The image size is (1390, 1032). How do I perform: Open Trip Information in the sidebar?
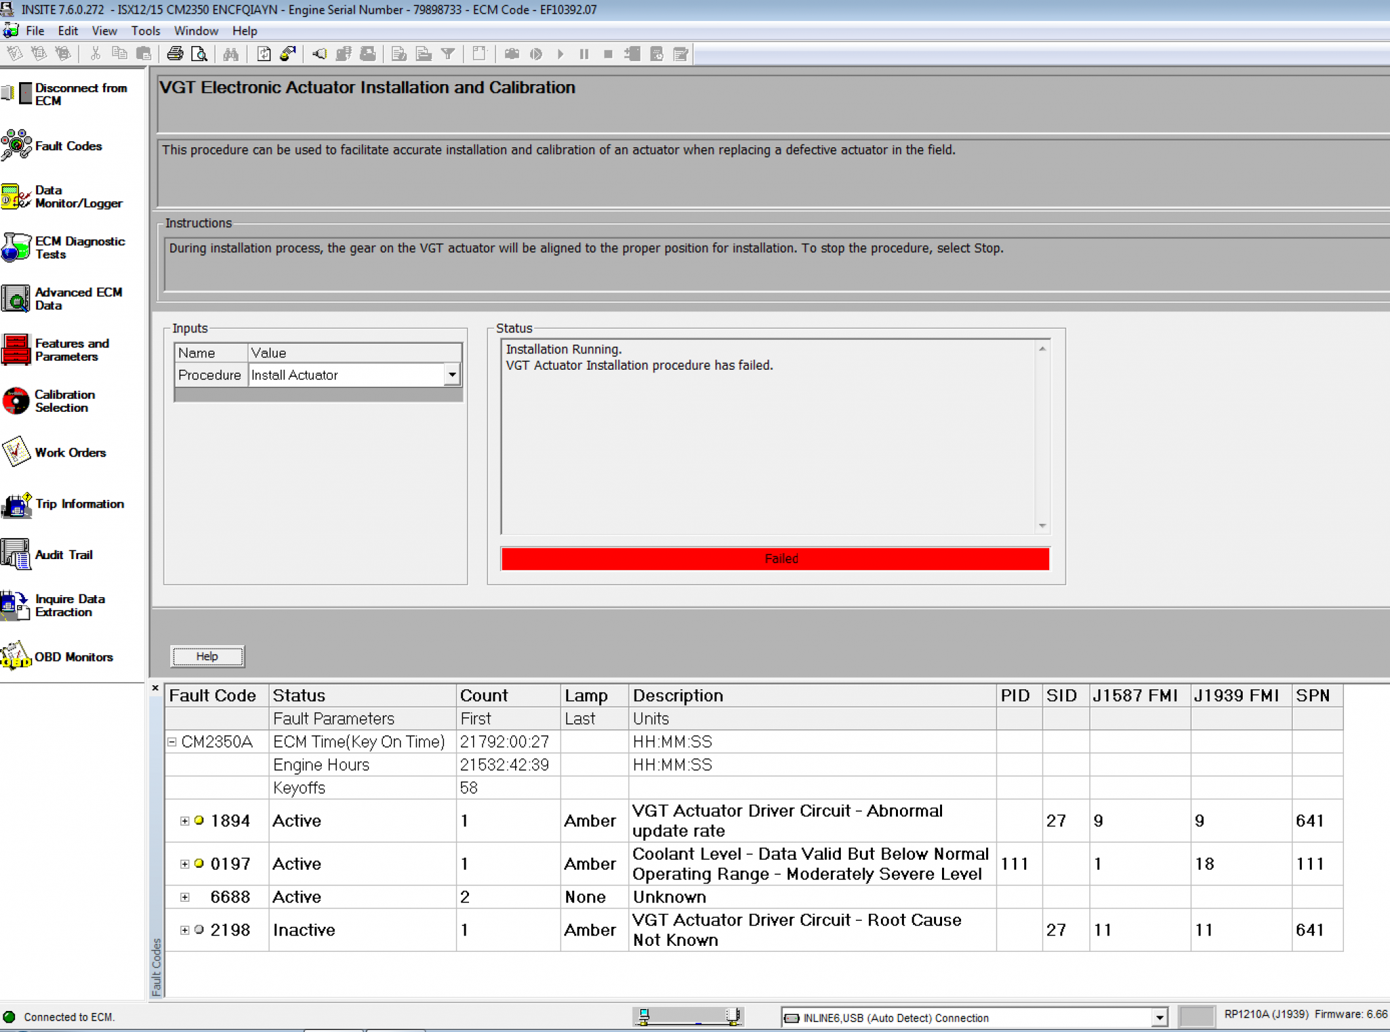pyautogui.click(x=64, y=504)
